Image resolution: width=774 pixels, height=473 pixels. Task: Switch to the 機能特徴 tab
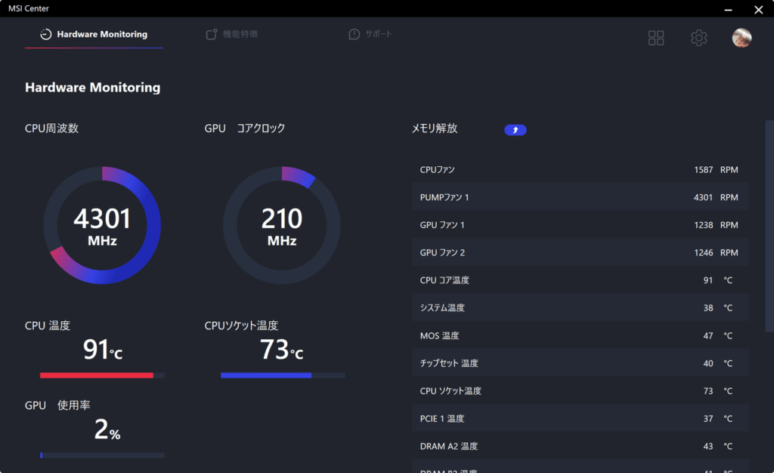pyautogui.click(x=240, y=35)
